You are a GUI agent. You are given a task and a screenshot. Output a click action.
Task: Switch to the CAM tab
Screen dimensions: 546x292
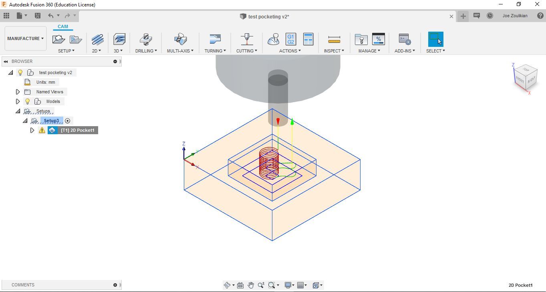[63, 26]
